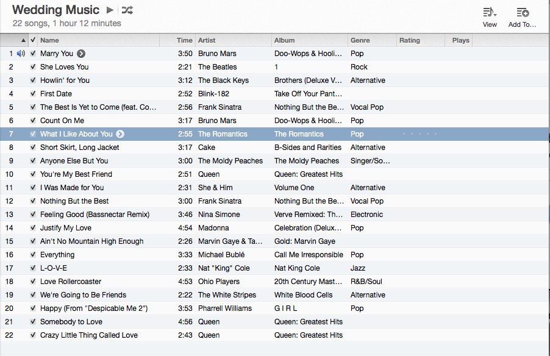The height and width of the screenshot is (356, 550).
Task: Play the Wedding Music playlist
Action: click(110, 10)
